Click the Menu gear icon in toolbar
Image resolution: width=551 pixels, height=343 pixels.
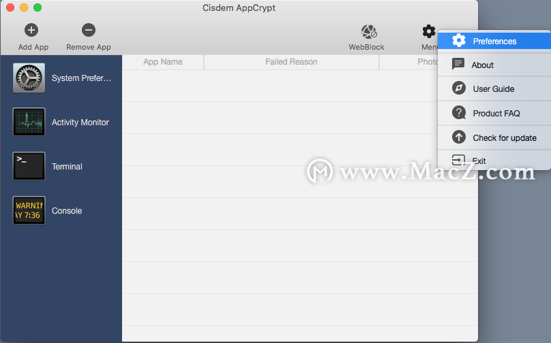tap(429, 31)
